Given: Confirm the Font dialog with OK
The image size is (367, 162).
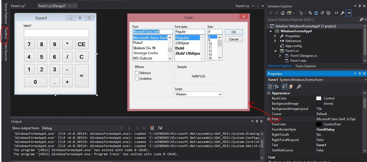Looking at the screenshot, I should [x=234, y=32].
